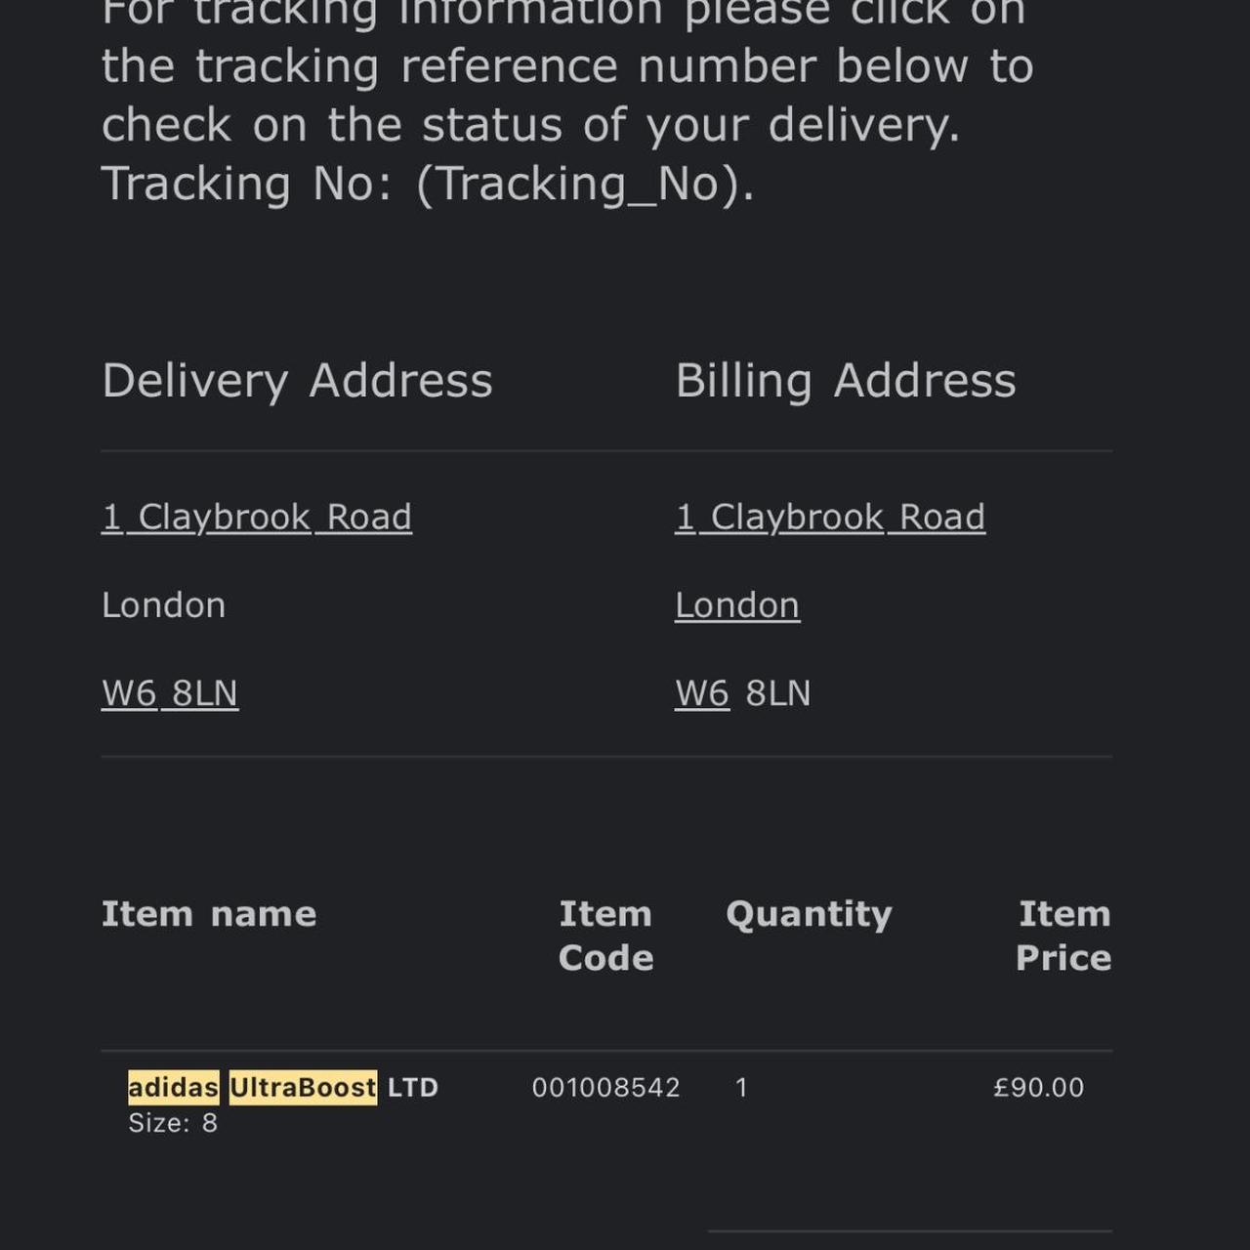The image size is (1250, 1250).
Task: Click the Size: 8 text
Action: point(173,1123)
